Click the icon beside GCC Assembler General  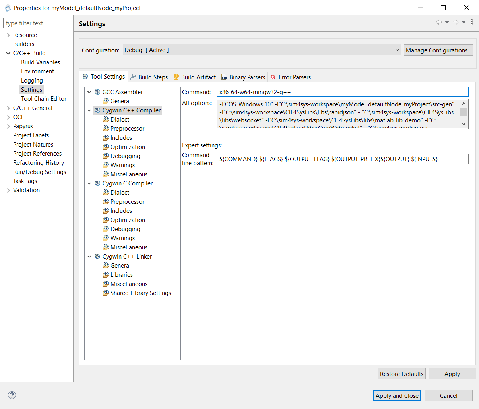point(105,101)
